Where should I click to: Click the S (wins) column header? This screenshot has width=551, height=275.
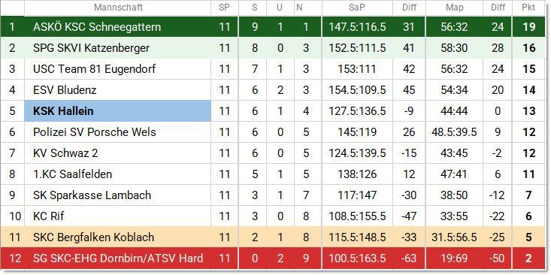click(254, 8)
